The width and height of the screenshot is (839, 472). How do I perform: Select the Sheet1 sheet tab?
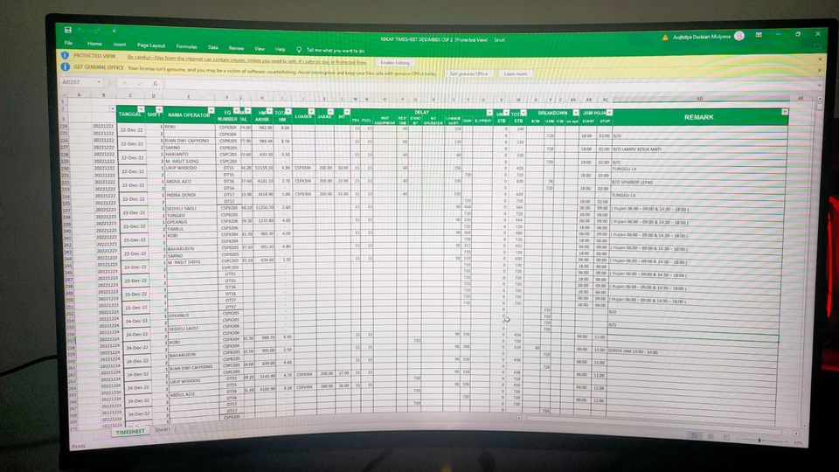click(x=163, y=429)
